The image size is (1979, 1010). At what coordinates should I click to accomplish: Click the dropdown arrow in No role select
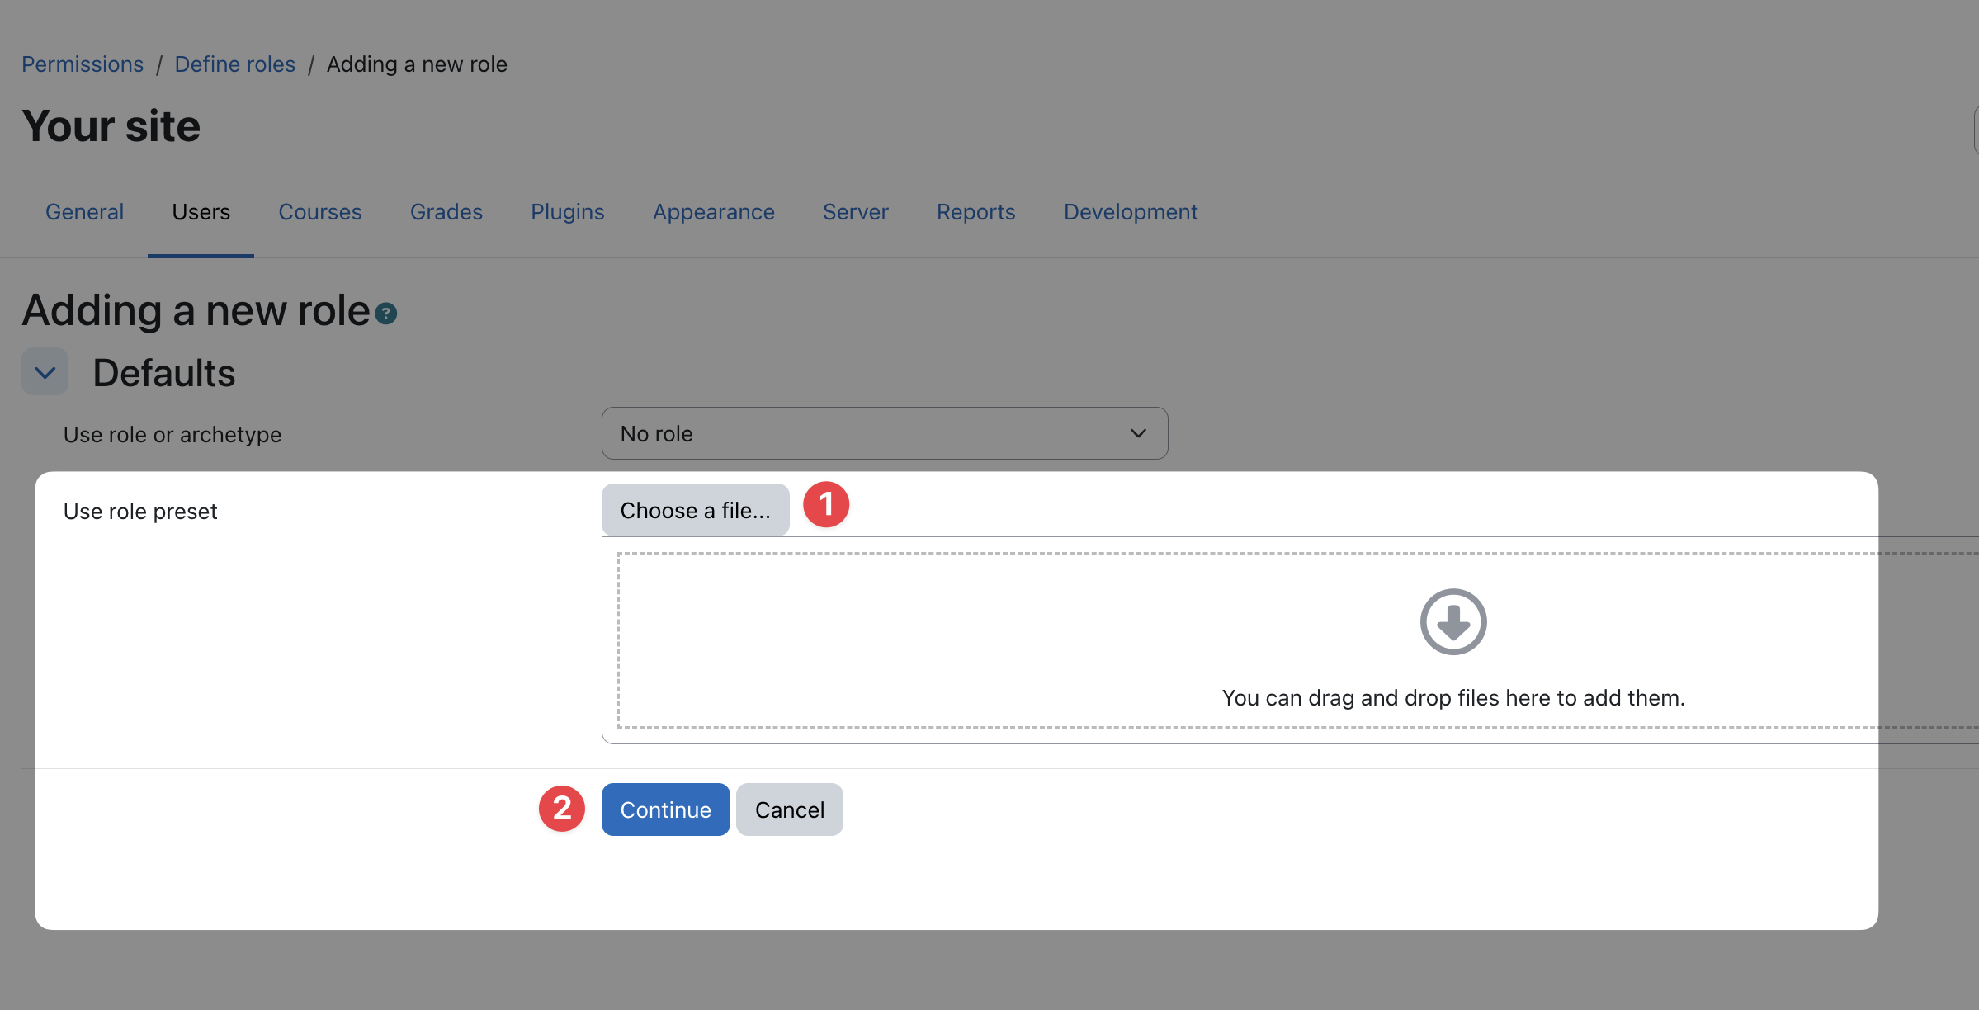[1138, 433]
